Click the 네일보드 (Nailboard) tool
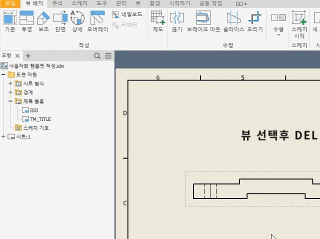Image resolution: width=320 pixels, height=239 pixels. point(127,14)
